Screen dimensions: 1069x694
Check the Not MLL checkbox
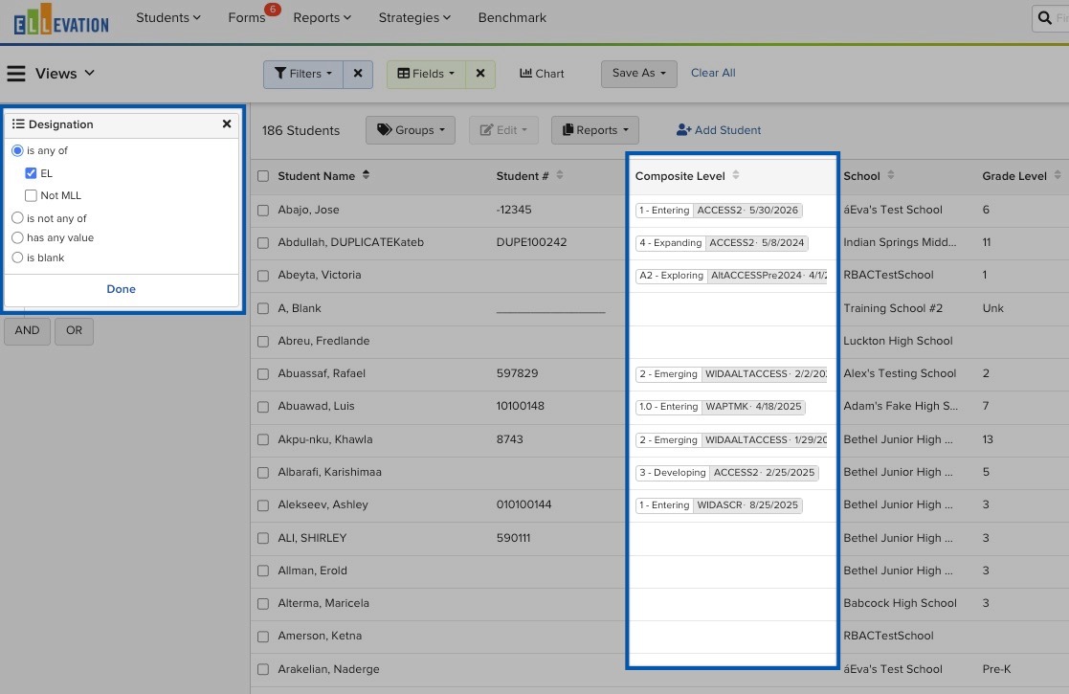click(x=31, y=195)
